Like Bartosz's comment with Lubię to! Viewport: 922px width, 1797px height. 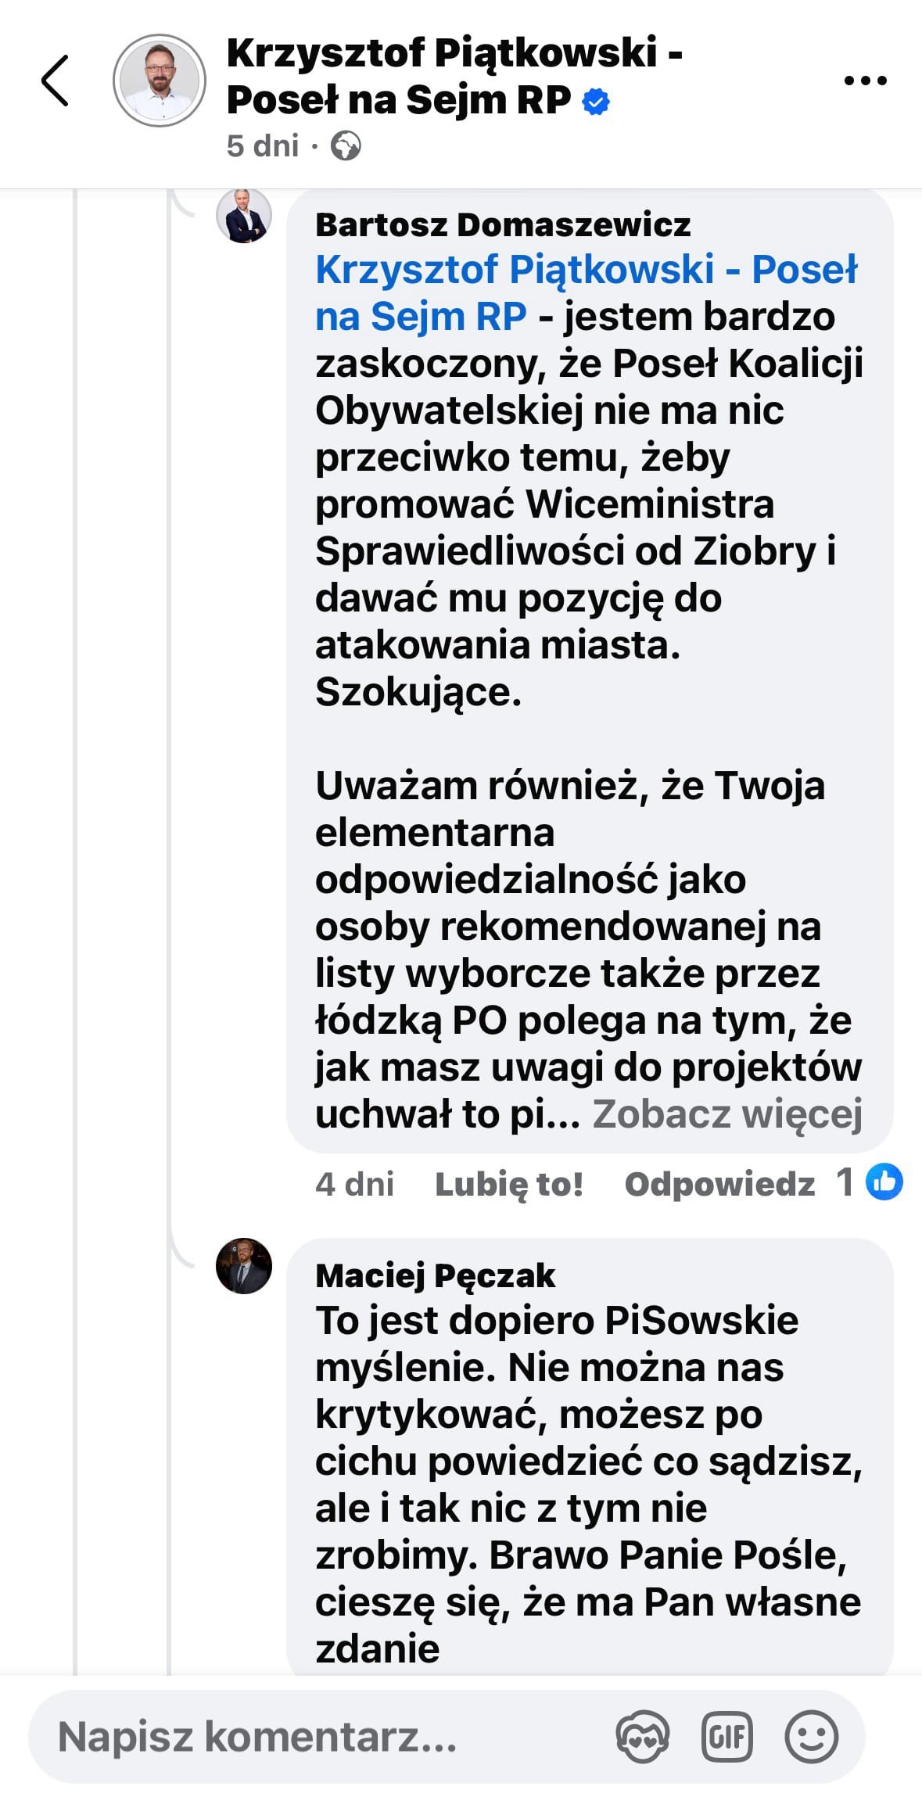pos(509,1184)
